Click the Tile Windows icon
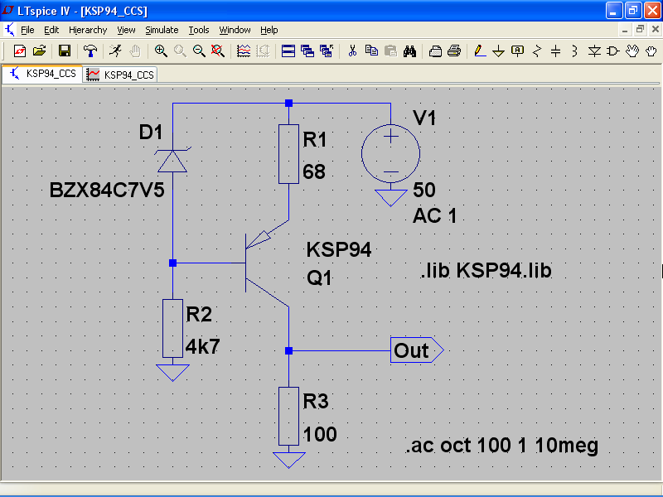Viewport: 663px width, 497px height. pos(288,51)
